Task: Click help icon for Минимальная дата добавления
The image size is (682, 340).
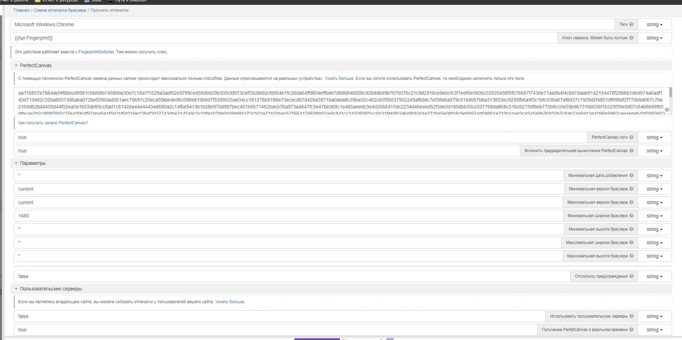Action: pos(631,176)
